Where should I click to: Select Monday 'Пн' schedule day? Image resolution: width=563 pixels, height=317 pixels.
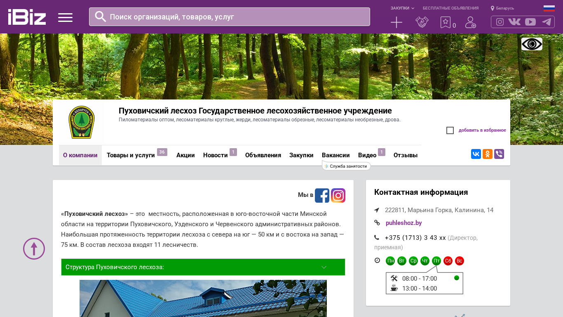pyautogui.click(x=390, y=261)
